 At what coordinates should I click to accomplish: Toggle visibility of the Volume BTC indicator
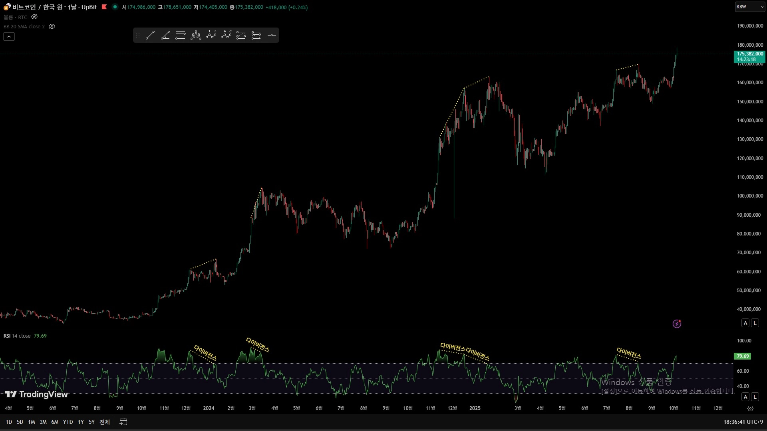tap(34, 17)
